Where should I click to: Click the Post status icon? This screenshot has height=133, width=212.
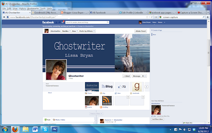tap(46, 120)
